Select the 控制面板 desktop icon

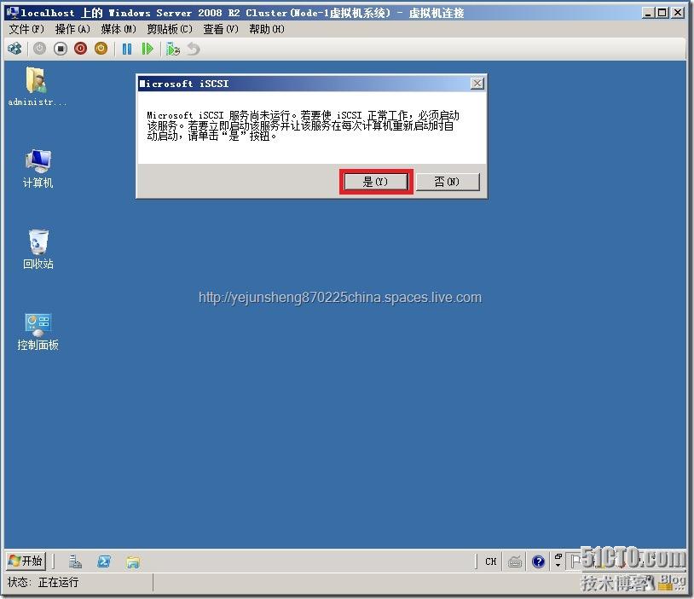point(38,332)
